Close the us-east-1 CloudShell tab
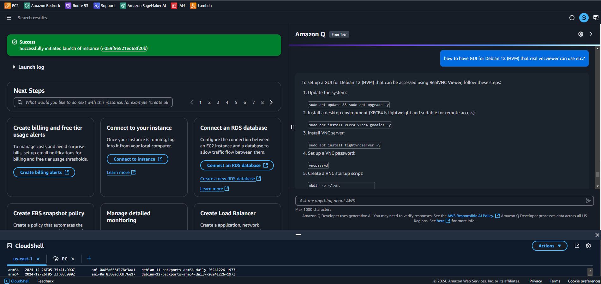 coord(38,259)
